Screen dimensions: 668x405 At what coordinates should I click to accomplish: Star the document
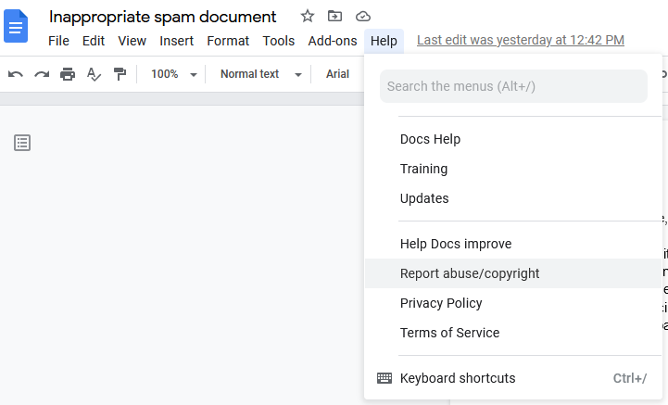tap(308, 16)
